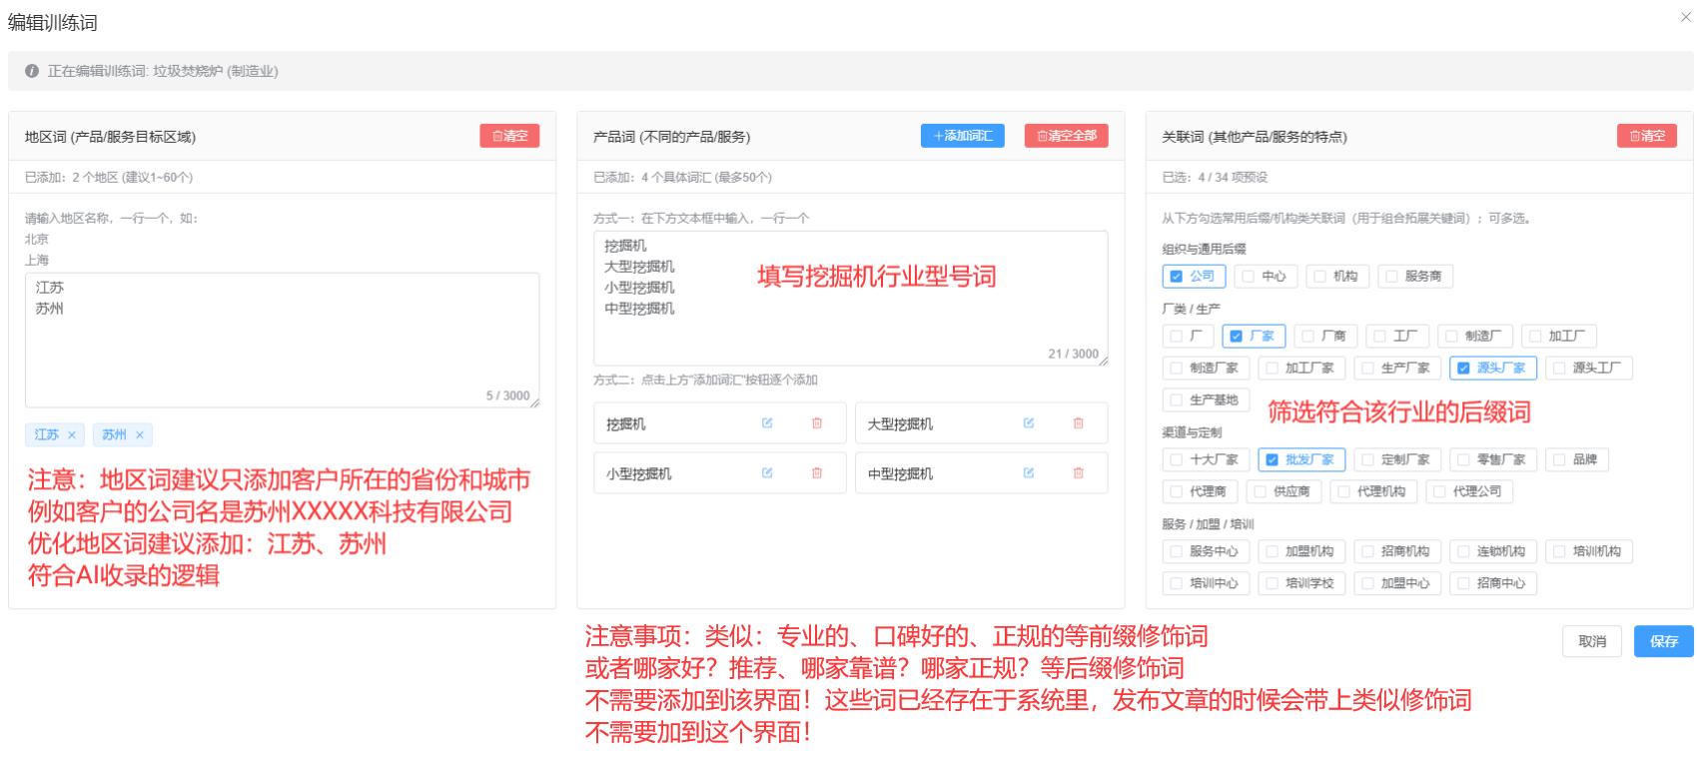Image resolution: width=1697 pixels, height=762 pixels.
Task: Click 清空全部 in product words panel
Action: point(1066,136)
